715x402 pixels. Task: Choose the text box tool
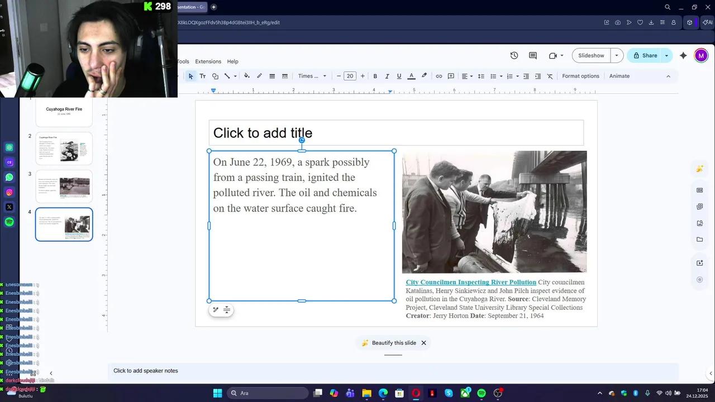pyautogui.click(x=203, y=76)
